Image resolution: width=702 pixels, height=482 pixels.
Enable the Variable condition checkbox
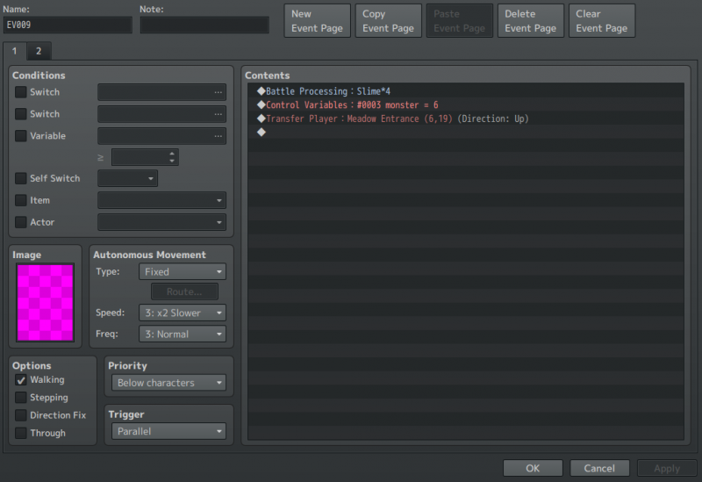point(20,136)
